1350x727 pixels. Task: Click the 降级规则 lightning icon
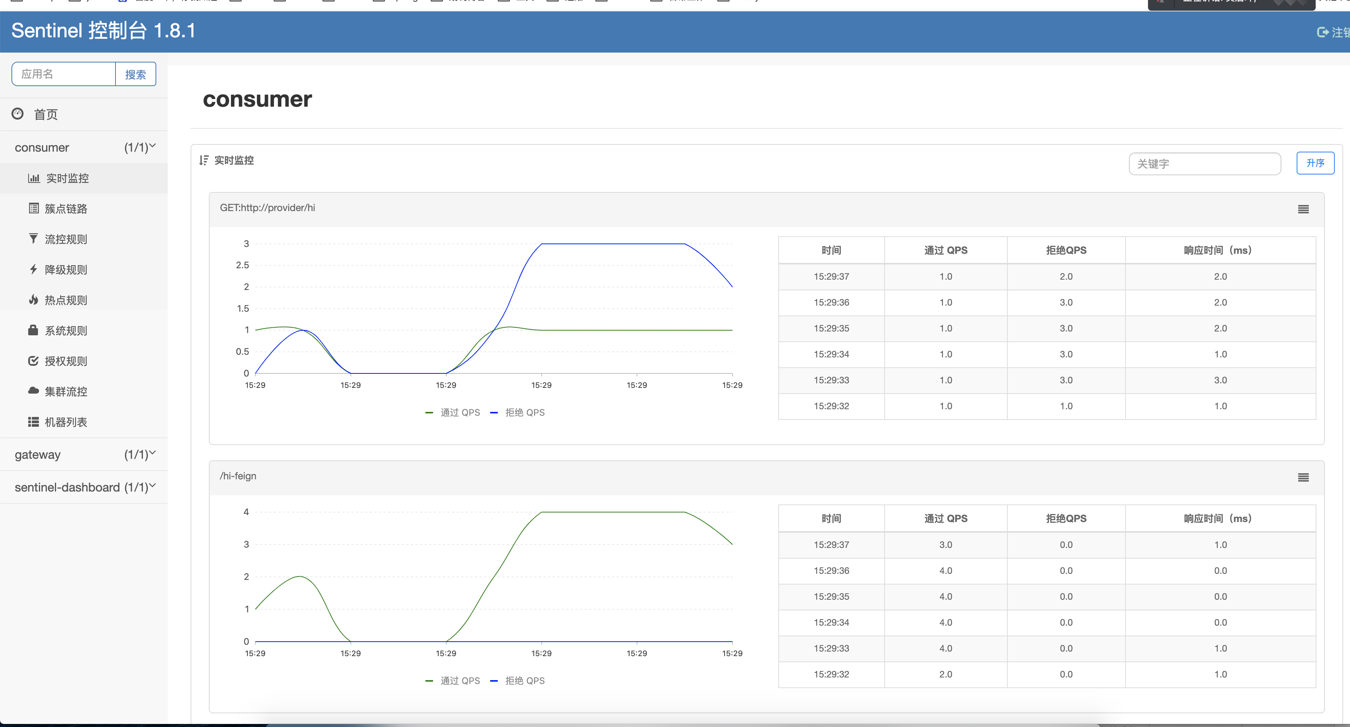click(x=34, y=269)
